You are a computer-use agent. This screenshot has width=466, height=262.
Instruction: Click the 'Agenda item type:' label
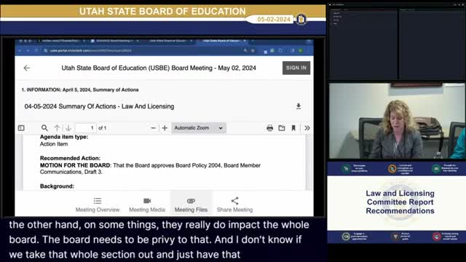[64, 137]
